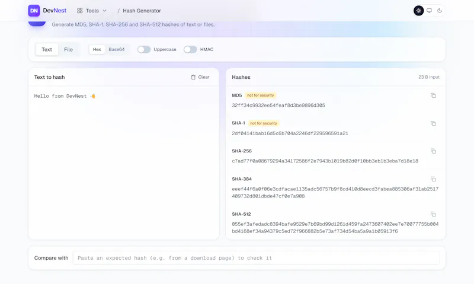Open the Tools dropdown menu
474x284 pixels.
(x=92, y=11)
